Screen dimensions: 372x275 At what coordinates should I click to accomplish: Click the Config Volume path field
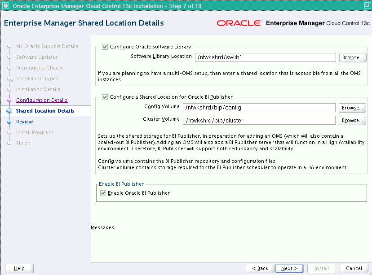coord(259,108)
